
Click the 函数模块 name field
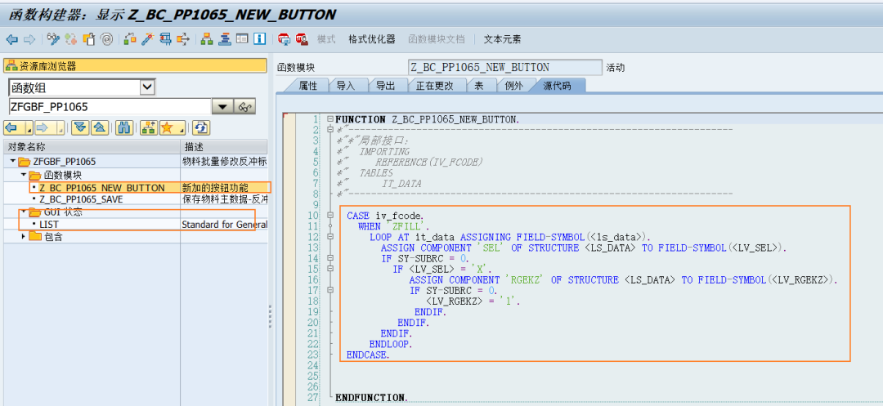click(505, 68)
